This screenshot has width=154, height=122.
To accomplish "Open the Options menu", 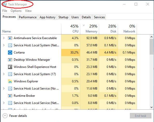I will pos(16,11).
